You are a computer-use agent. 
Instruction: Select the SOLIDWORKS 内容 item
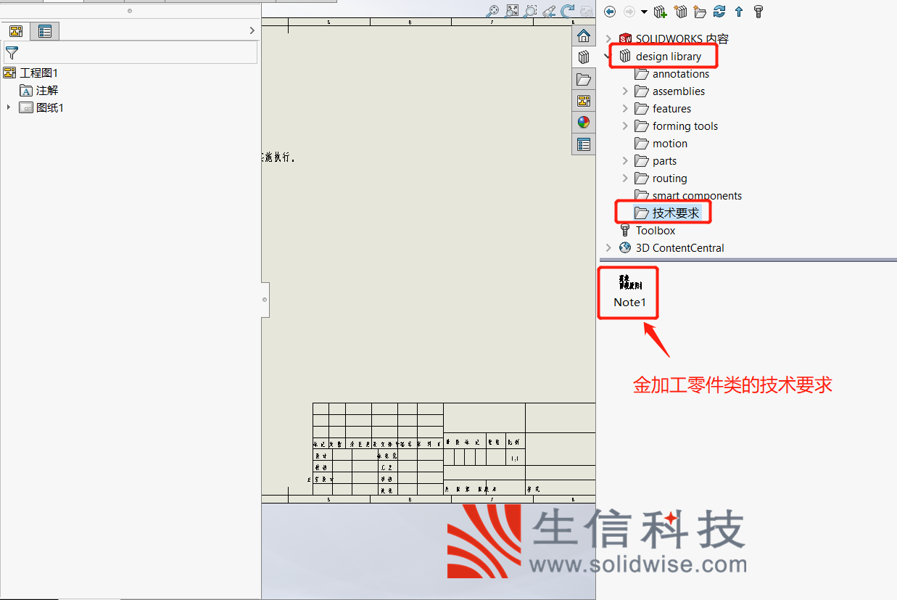pos(682,39)
